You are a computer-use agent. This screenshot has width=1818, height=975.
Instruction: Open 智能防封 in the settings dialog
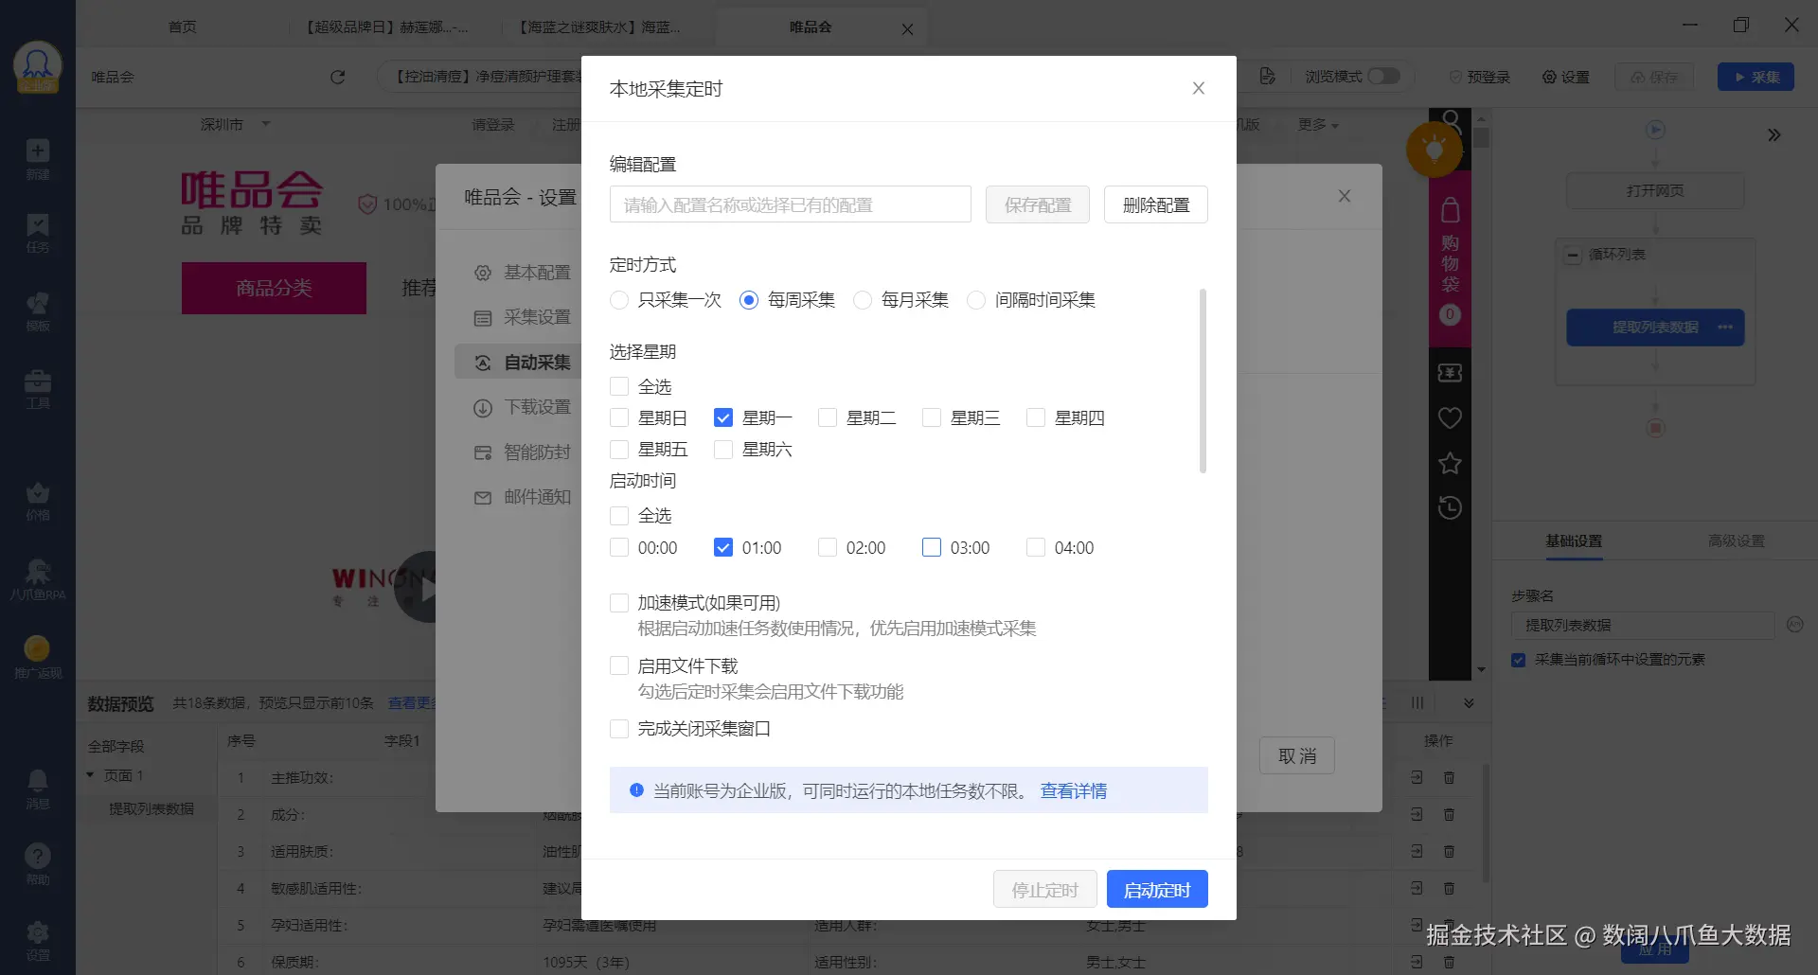pyautogui.click(x=523, y=452)
